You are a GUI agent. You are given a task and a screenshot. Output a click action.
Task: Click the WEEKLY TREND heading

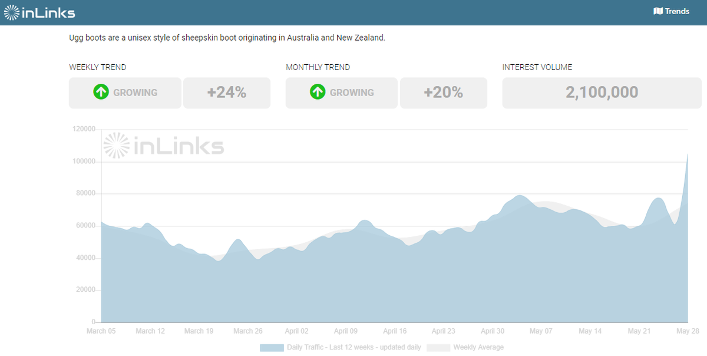pyautogui.click(x=98, y=67)
